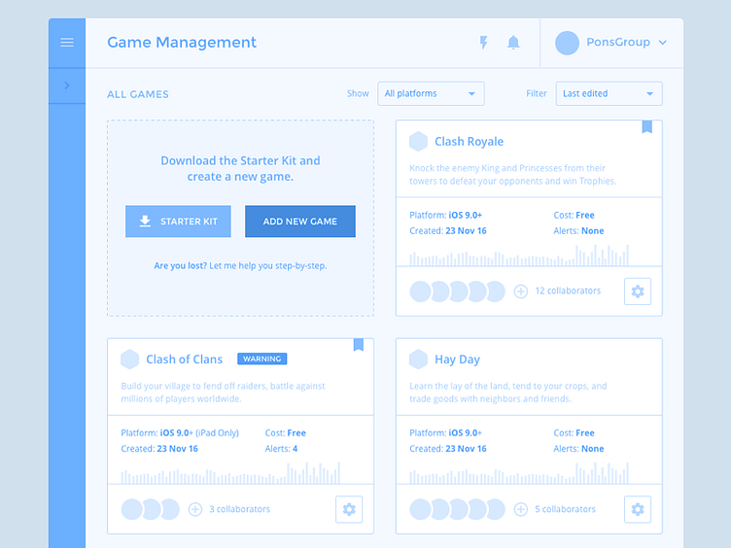Open the Clash Royale game title
Screen dimensions: 731x548
click(x=469, y=142)
